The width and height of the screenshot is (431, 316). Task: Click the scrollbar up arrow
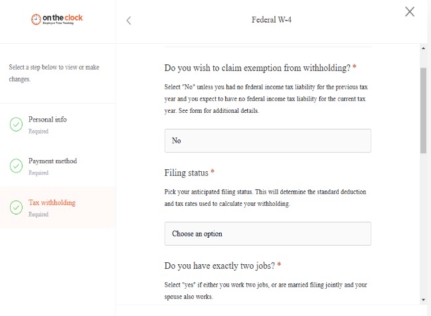[423, 48]
